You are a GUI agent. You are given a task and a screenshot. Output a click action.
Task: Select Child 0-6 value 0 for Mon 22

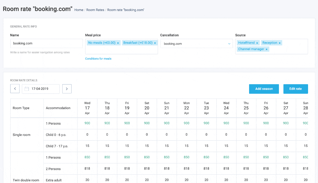pos(186,135)
